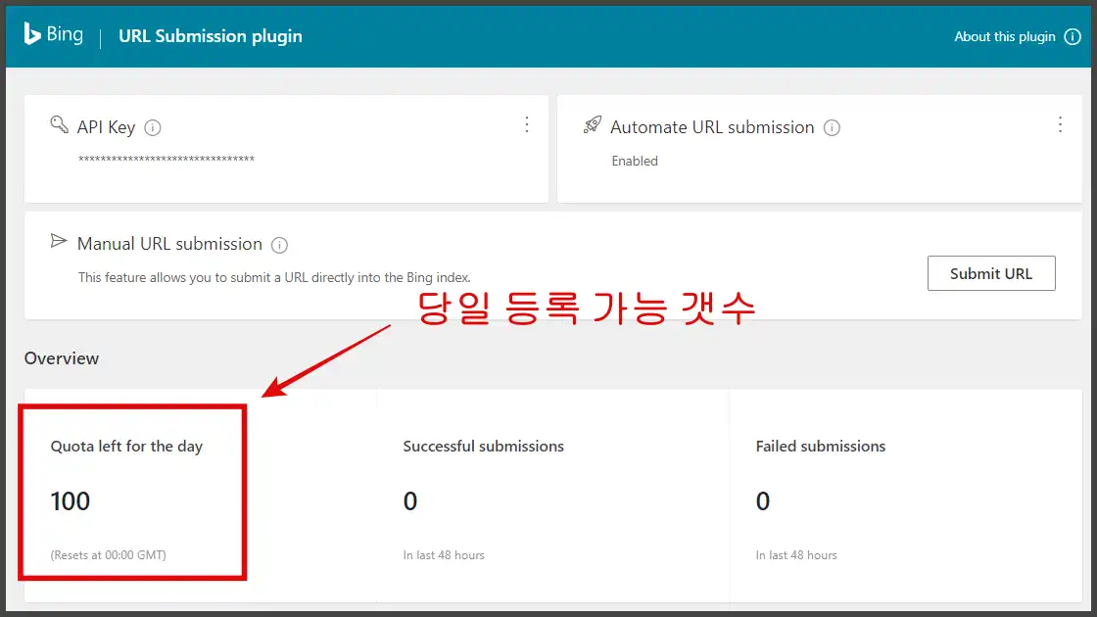Click the Successful submissions label

click(484, 447)
